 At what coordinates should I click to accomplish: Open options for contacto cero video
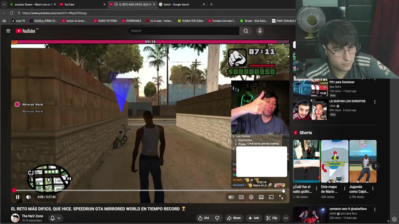click(375, 209)
